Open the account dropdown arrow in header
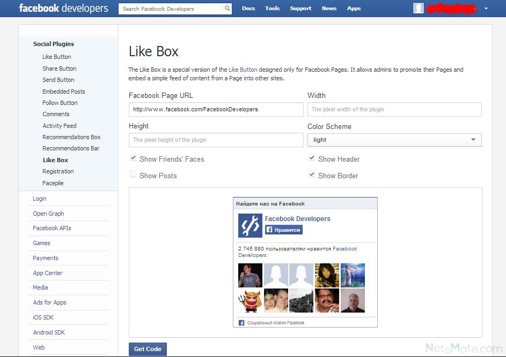Image resolution: width=506 pixels, height=357 pixels. [486, 9]
